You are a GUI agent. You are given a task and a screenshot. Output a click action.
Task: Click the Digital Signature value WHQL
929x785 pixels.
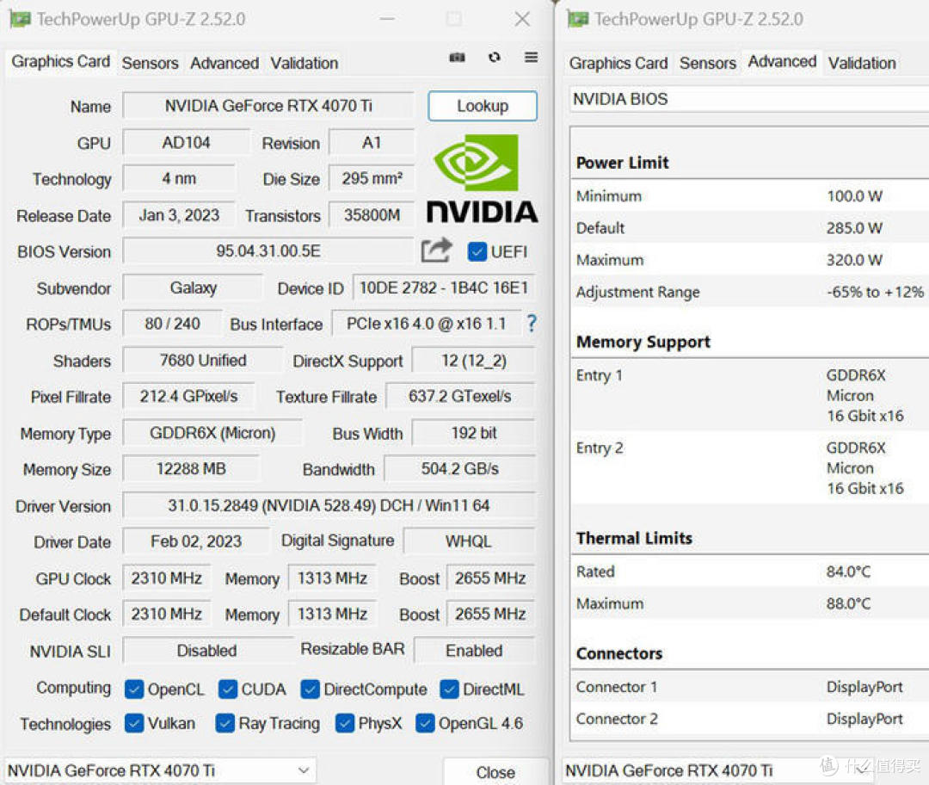tap(469, 541)
